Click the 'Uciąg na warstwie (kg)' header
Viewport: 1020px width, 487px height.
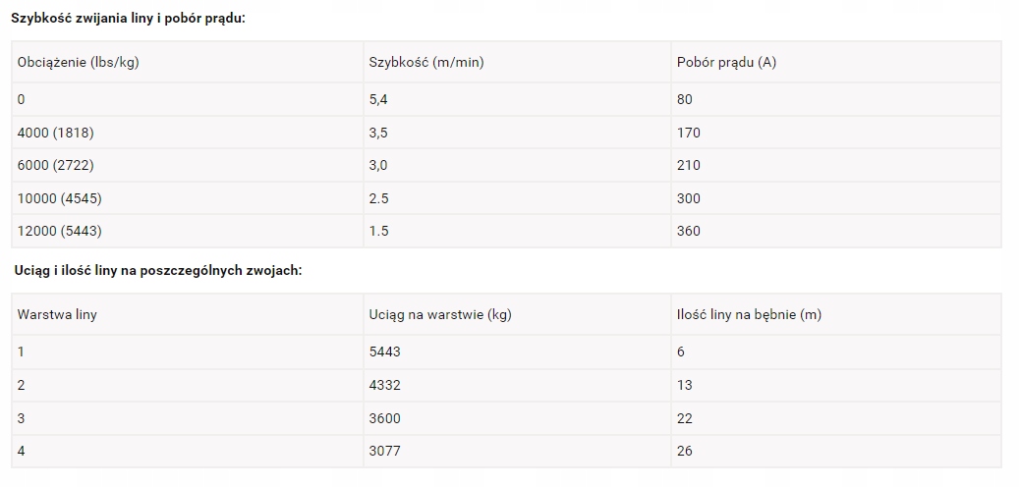coord(440,314)
